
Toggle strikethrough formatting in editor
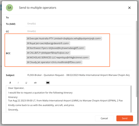pyautogui.click(x=35, y=83)
